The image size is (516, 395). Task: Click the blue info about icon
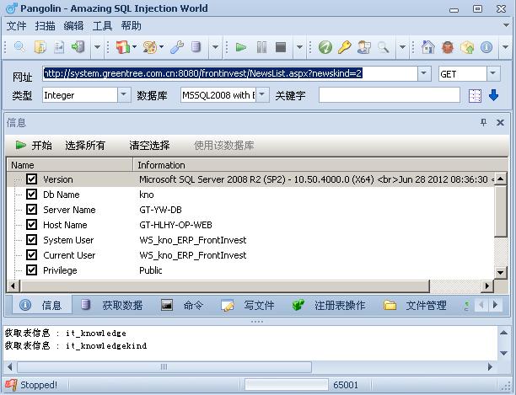(x=486, y=47)
